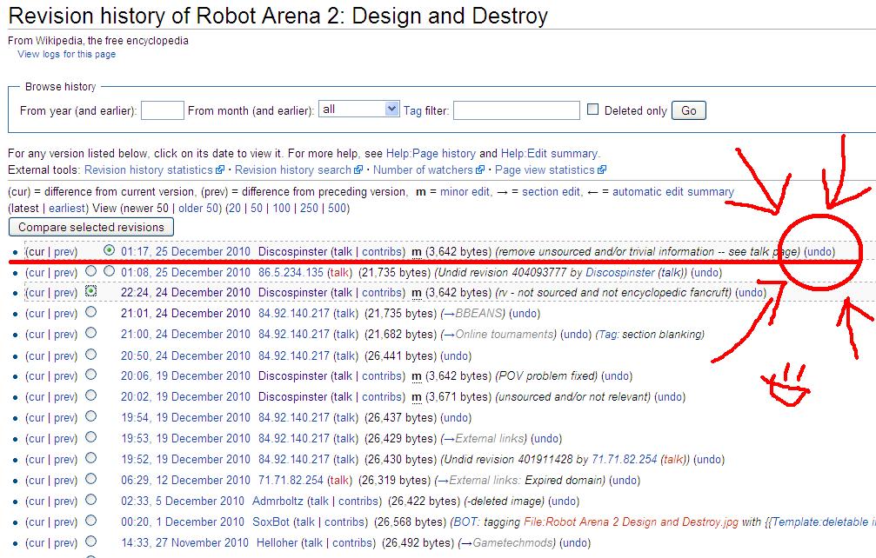The width and height of the screenshot is (876, 558).
Task: Open the Help:Page history link
Action: tap(431, 154)
